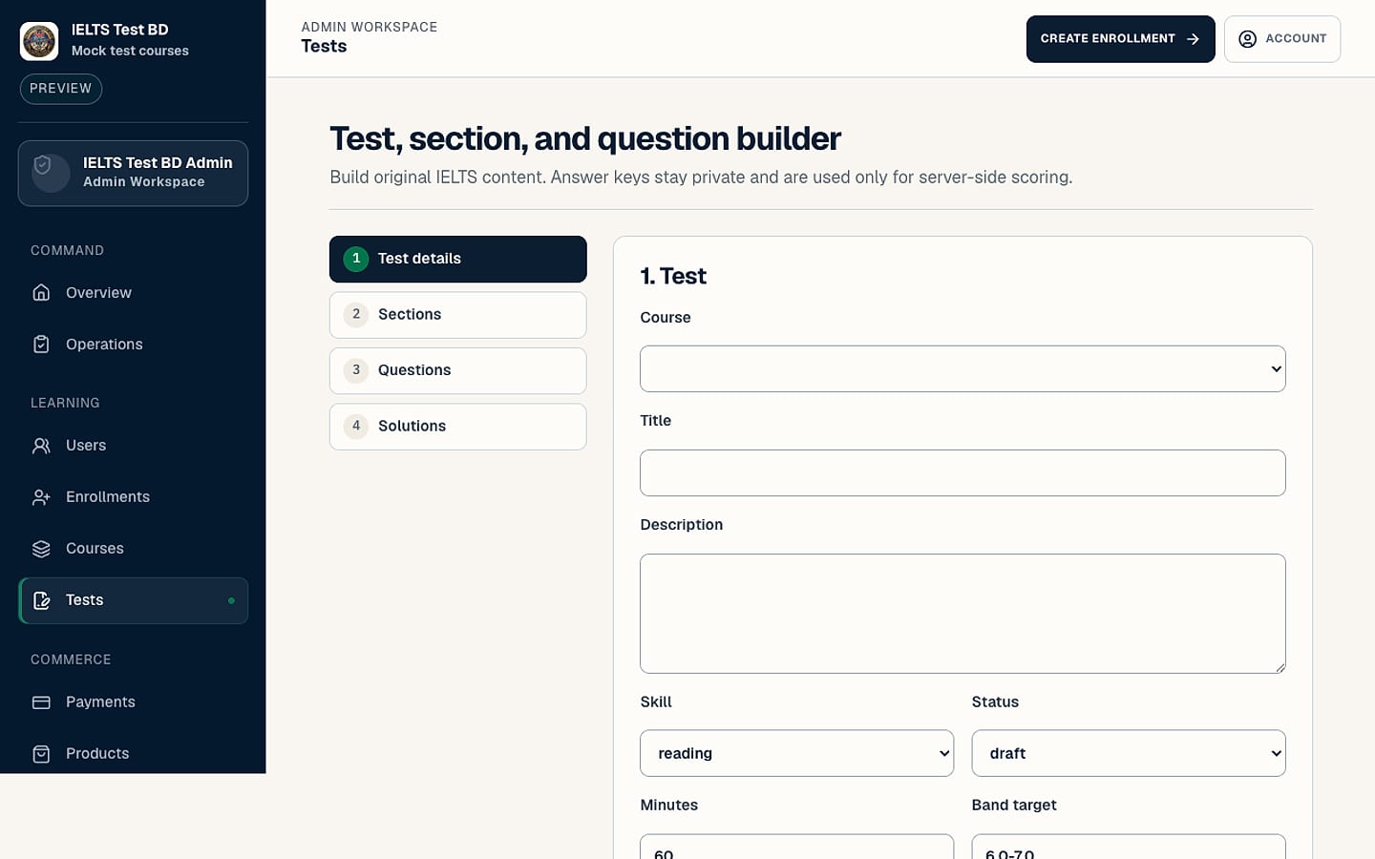
Task: Click the green dot on Tests item
Action: [231, 600]
